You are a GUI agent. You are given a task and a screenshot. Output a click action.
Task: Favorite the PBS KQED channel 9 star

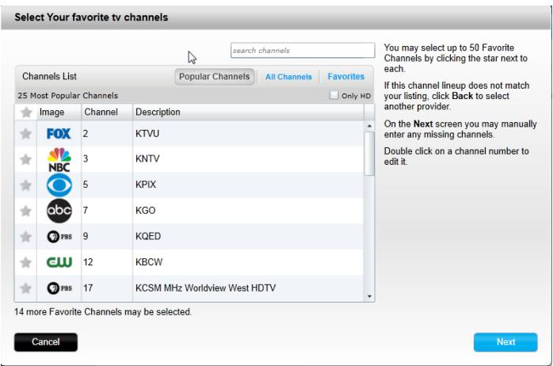point(25,237)
